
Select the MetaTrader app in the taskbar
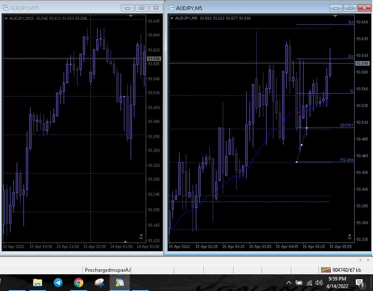click(x=120, y=283)
